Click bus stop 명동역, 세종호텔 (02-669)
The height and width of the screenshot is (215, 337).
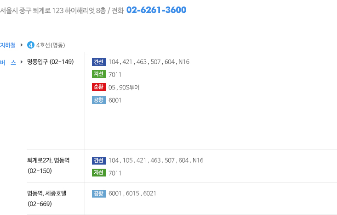click(x=46, y=198)
